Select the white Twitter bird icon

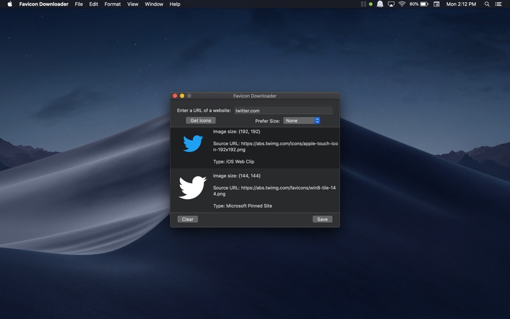(x=192, y=187)
